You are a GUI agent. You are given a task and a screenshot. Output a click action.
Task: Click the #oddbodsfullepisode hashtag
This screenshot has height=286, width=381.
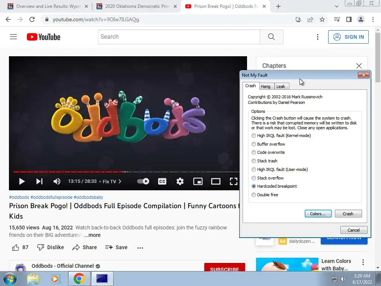pyautogui.click(x=51, y=197)
